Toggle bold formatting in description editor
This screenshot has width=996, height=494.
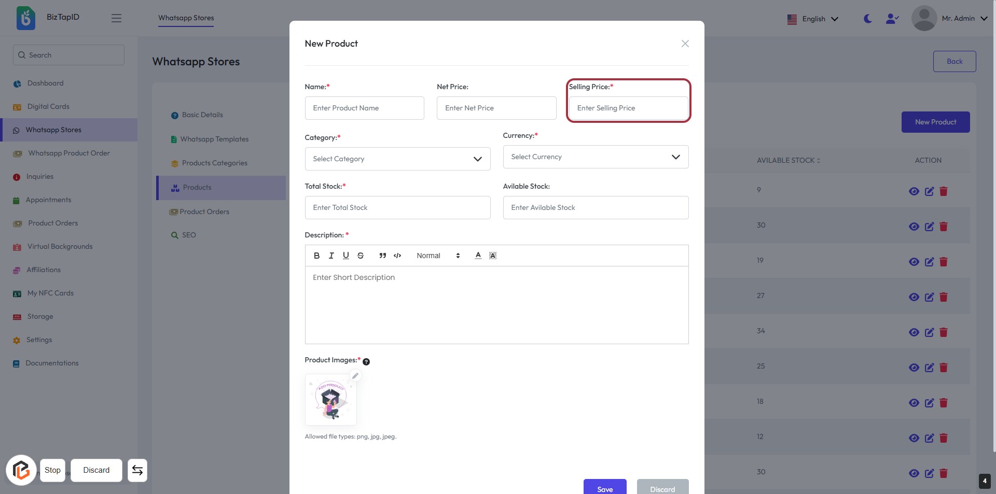316,256
